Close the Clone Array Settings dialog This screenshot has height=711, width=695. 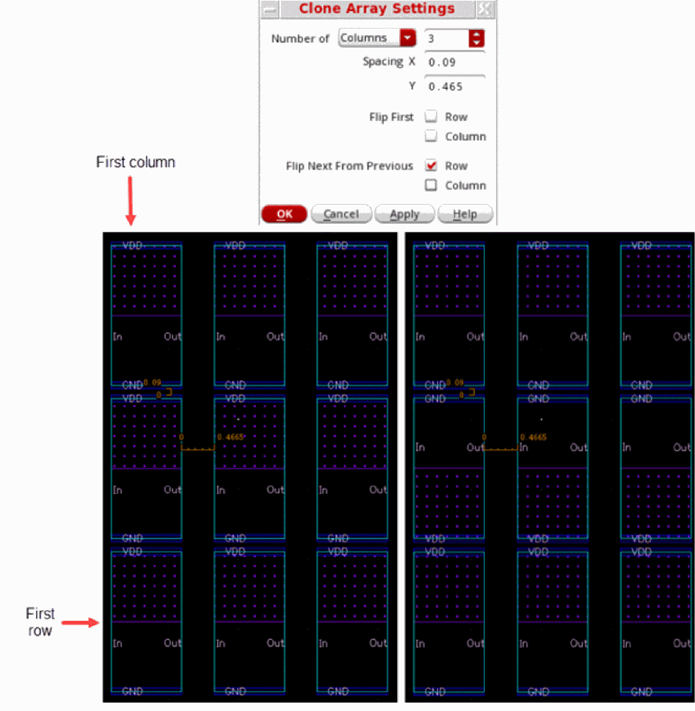click(x=485, y=9)
